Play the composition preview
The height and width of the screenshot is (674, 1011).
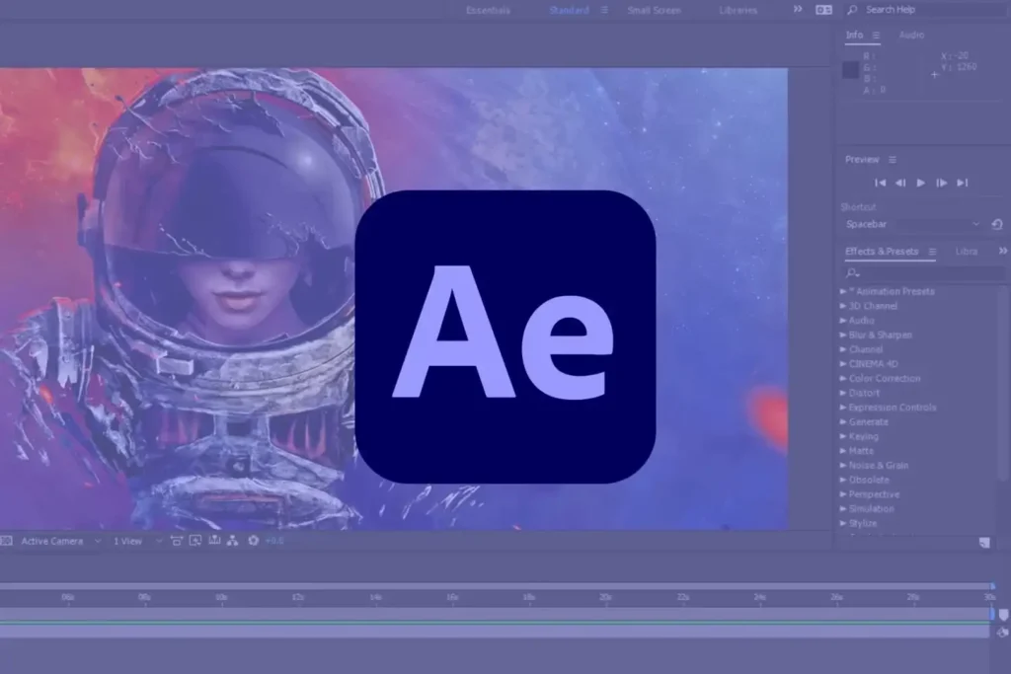coord(921,183)
